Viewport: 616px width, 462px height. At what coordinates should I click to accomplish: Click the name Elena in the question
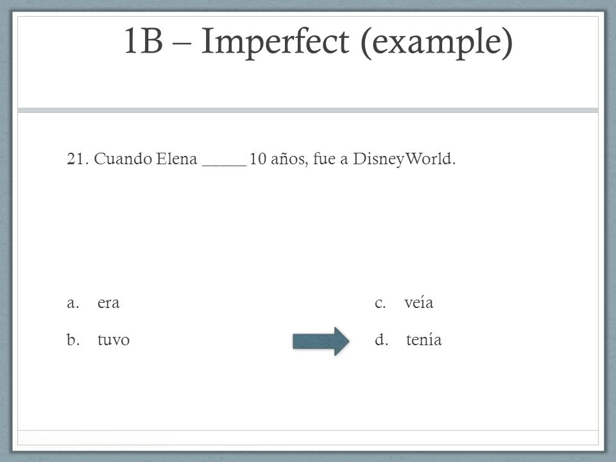pyautogui.click(x=176, y=158)
